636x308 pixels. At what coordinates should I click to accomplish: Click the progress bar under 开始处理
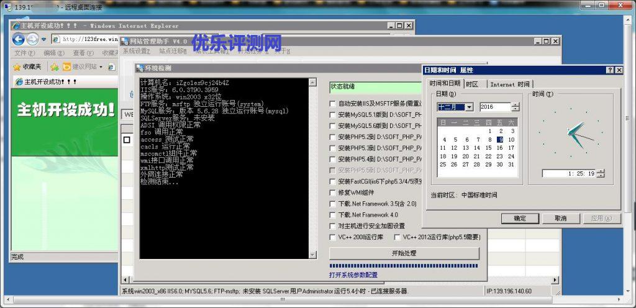click(404, 266)
